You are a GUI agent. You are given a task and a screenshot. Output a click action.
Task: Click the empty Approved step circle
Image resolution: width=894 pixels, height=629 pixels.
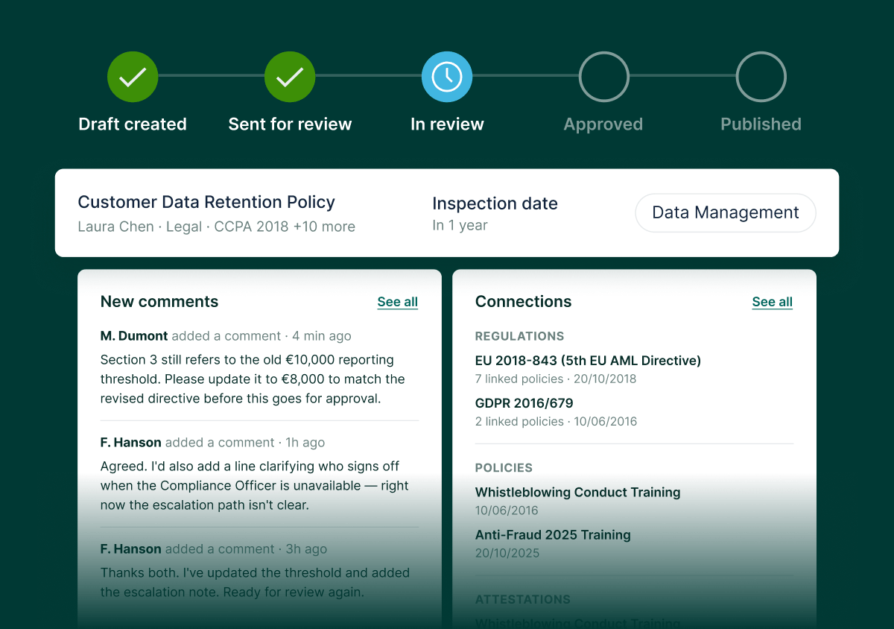click(604, 77)
